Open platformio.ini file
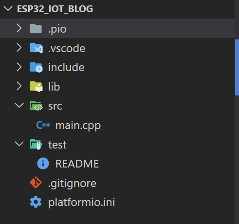 [x=82, y=202]
